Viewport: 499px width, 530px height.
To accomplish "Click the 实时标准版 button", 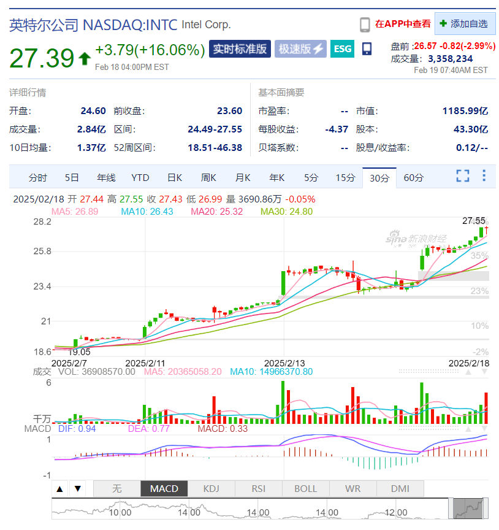I will click(x=240, y=49).
